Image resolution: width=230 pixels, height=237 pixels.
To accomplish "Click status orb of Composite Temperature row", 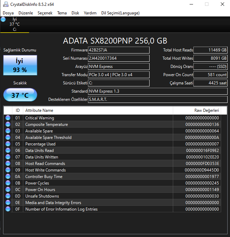I will click(x=8, y=124).
